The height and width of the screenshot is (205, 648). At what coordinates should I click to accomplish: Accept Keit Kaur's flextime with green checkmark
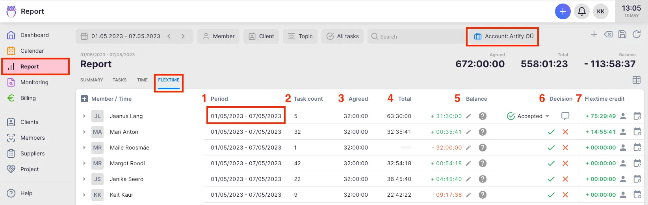(551, 195)
